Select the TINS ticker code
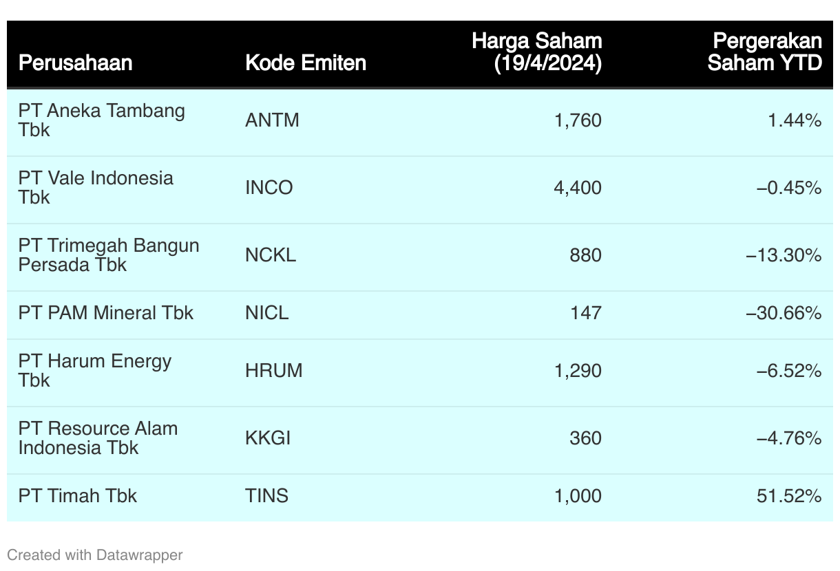The width and height of the screenshot is (840, 571). [266, 496]
